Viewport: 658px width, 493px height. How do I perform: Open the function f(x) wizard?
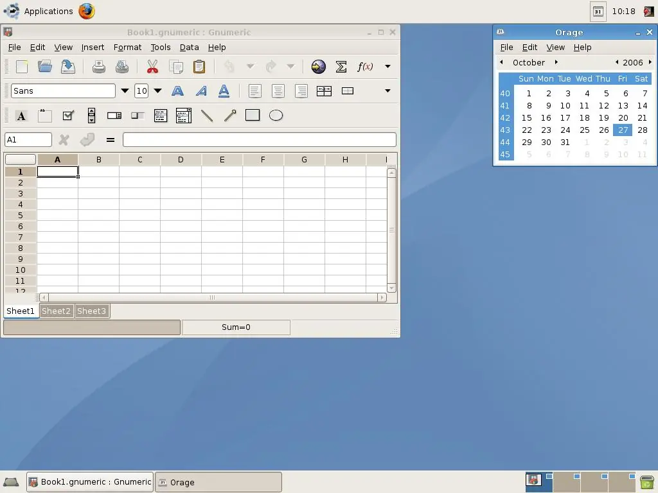tap(365, 67)
